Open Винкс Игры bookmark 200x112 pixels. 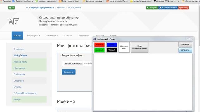click(69, 1)
